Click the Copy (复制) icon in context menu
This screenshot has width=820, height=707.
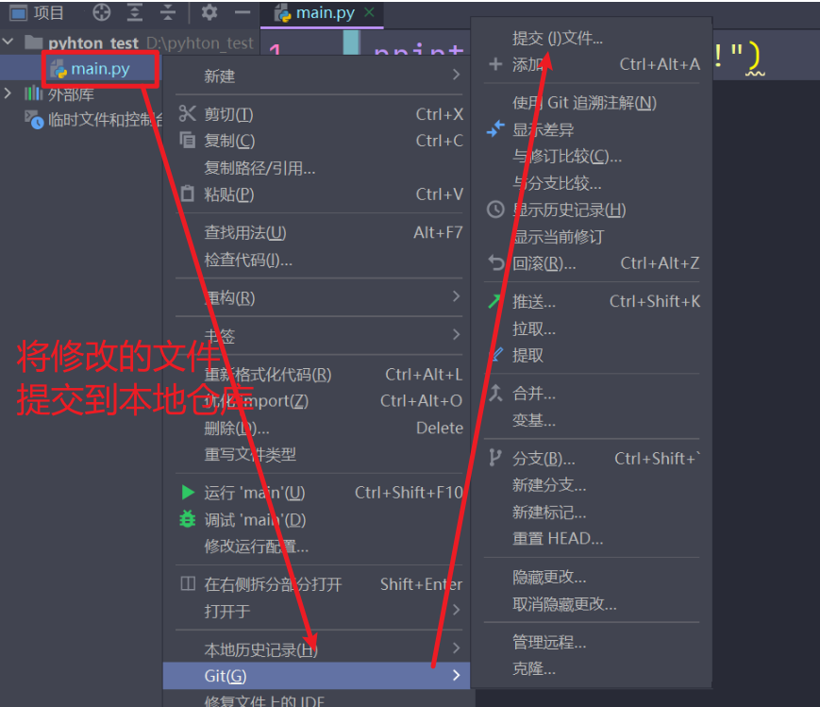pyautogui.click(x=187, y=141)
